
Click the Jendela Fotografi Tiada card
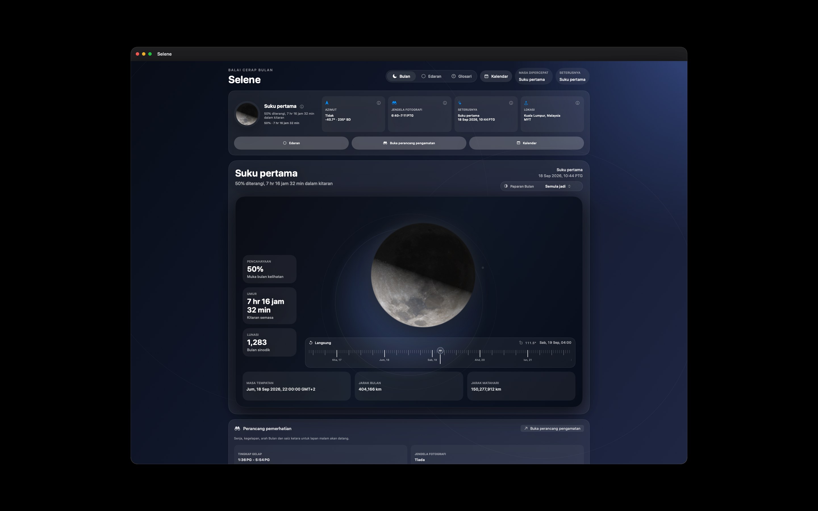pyautogui.click(x=497, y=455)
